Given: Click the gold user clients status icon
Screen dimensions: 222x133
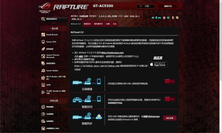Looking at the screenshot, I should tap(164, 18).
